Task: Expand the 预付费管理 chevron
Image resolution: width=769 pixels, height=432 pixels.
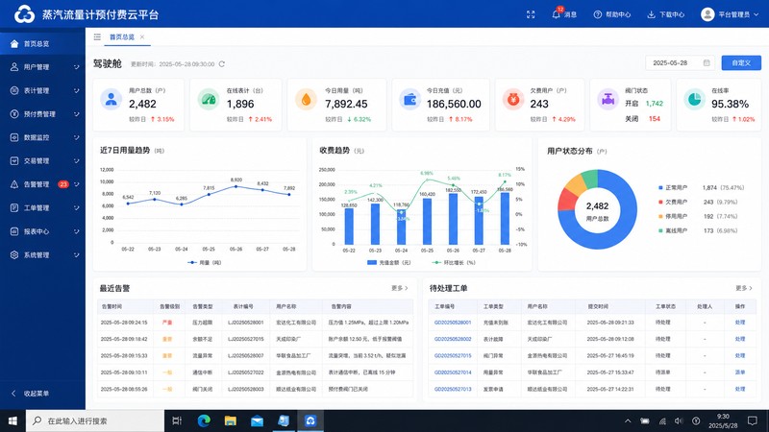Action: pyautogui.click(x=77, y=114)
